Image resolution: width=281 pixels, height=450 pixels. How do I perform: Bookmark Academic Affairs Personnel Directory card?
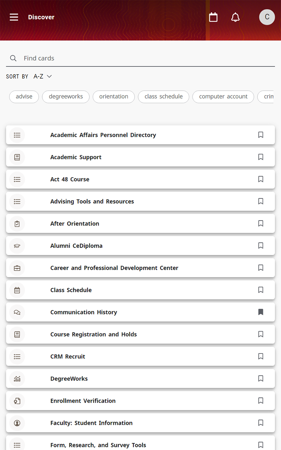261,135
